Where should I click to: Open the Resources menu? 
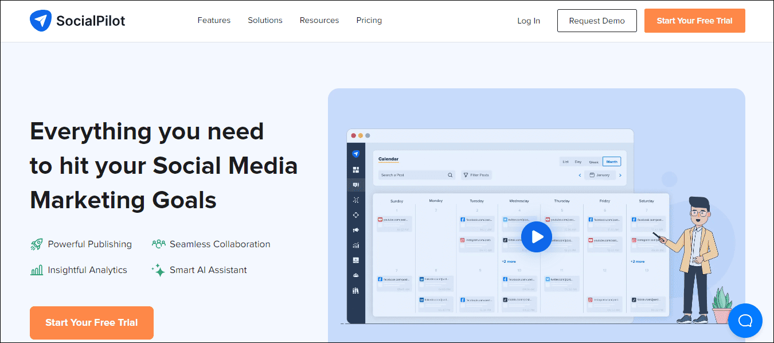[x=319, y=20]
